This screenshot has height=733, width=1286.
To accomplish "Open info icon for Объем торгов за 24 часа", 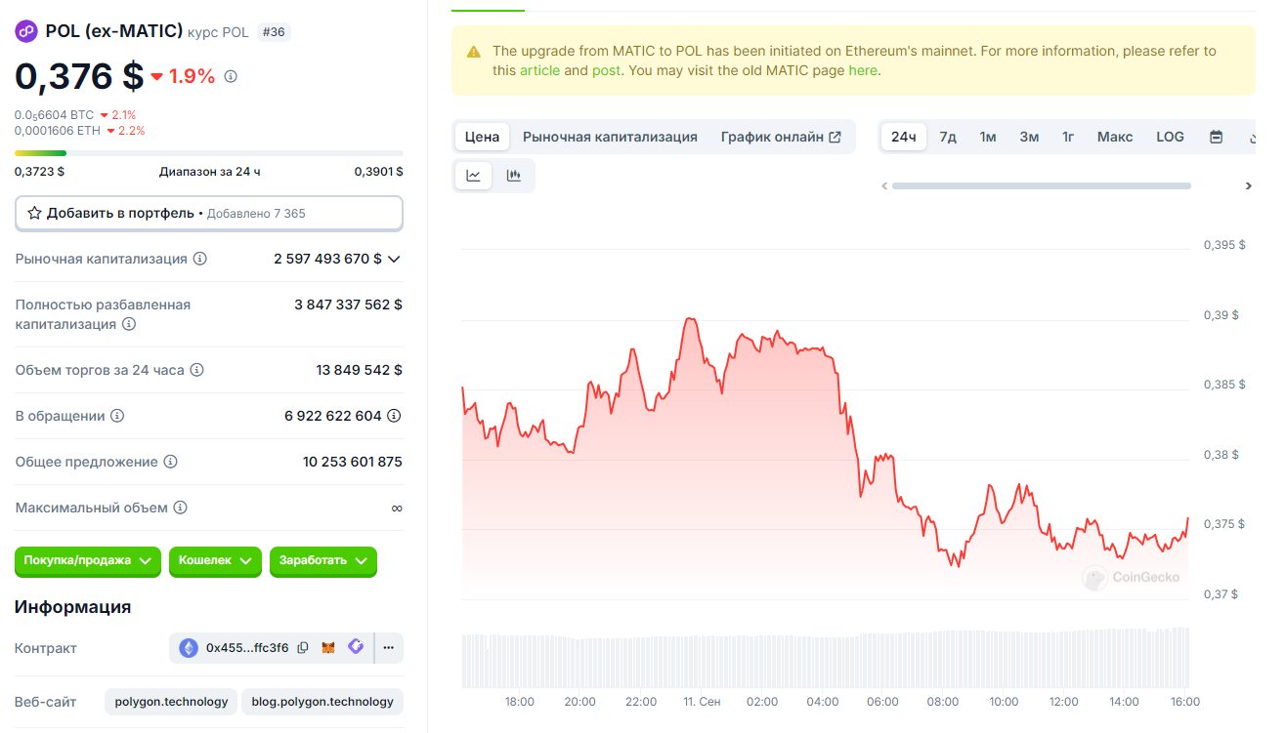I will click(196, 370).
